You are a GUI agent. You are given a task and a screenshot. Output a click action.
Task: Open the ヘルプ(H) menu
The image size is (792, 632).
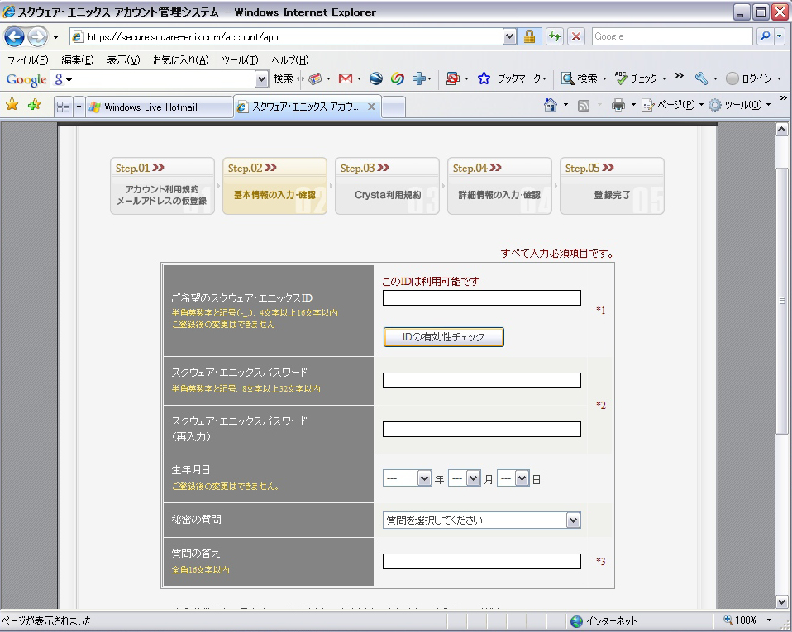point(289,60)
